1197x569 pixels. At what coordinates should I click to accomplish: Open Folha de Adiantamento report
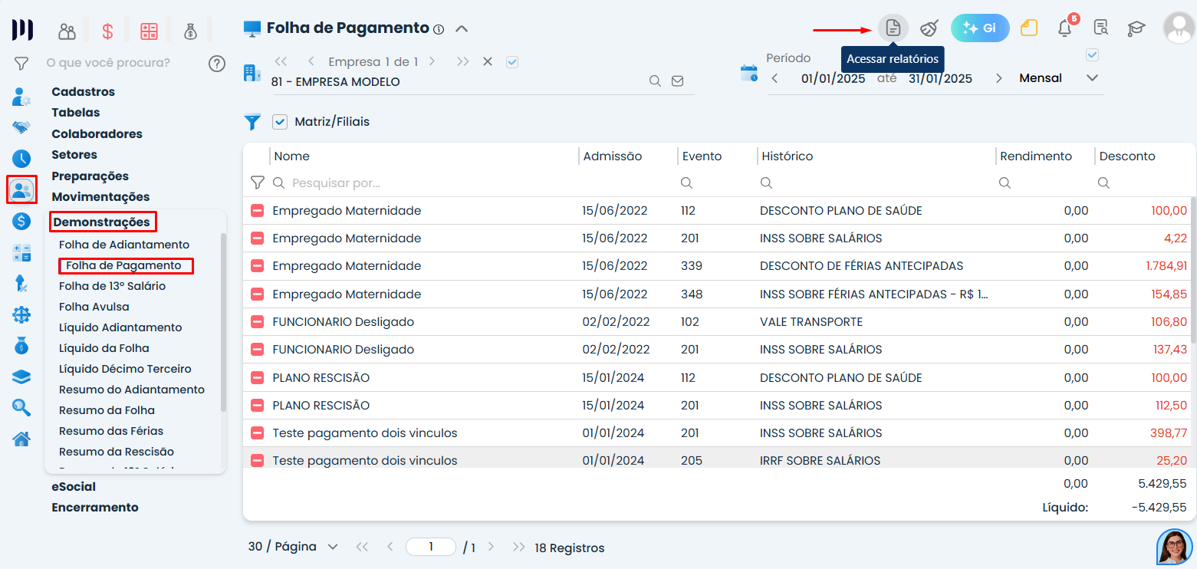point(124,245)
